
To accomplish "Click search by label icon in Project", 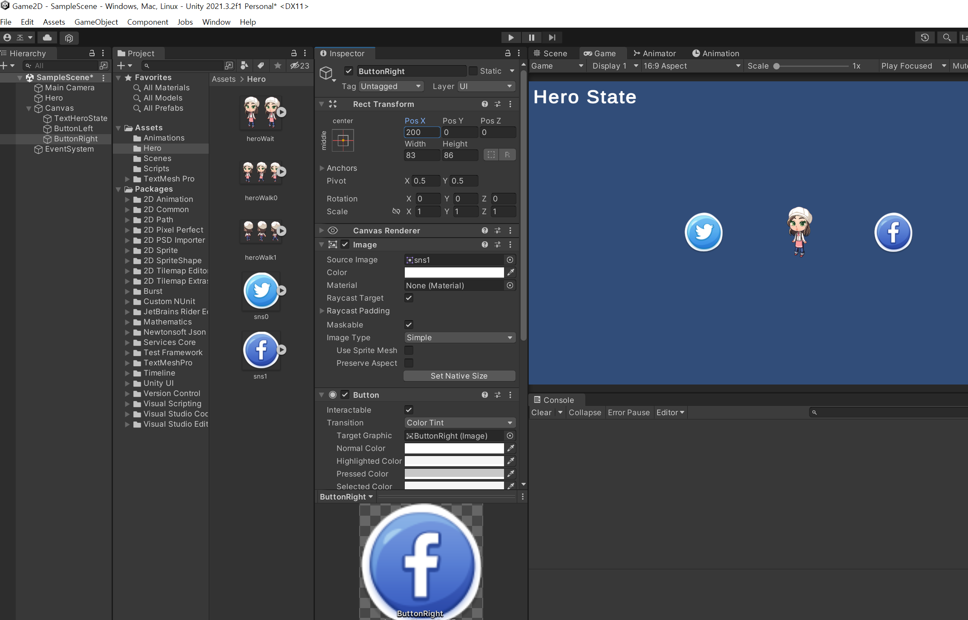I will 261,66.
